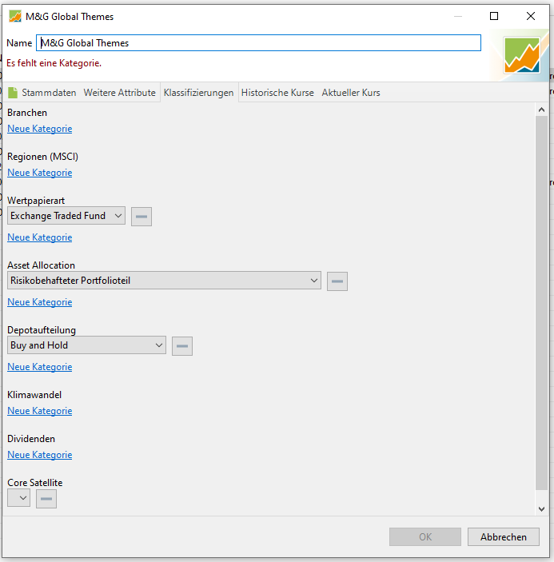
Task: Click the vertical scrollbar thumb
Action: click(541, 302)
